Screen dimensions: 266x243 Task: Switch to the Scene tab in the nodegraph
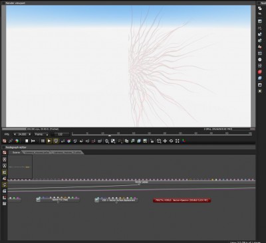(x=16, y=152)
